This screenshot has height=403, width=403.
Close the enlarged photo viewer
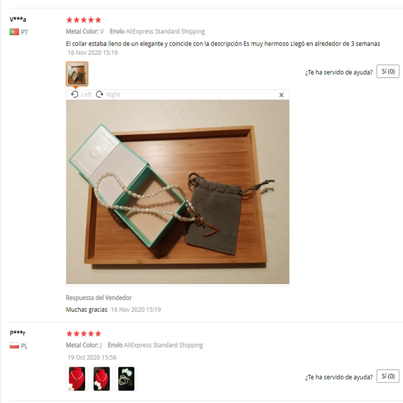coord(282,95)
